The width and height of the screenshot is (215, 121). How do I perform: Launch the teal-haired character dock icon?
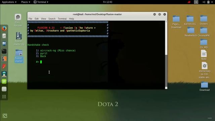(4, 74)
